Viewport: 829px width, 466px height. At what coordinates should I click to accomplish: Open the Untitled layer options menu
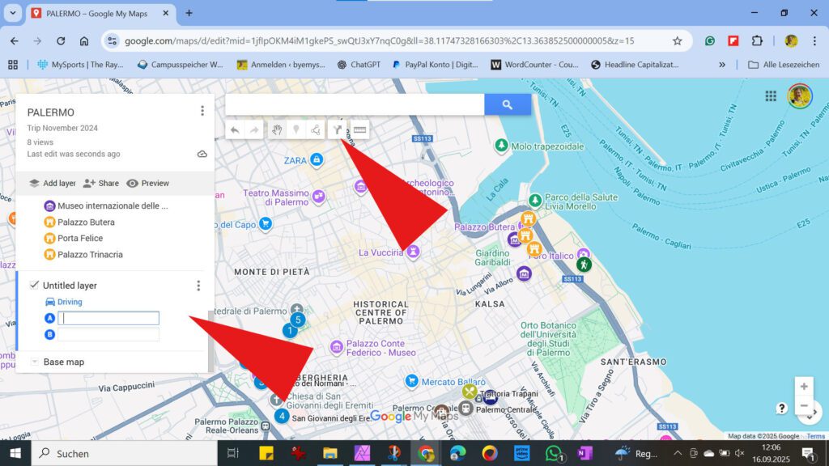pyautogui.click(x=198, y=285)
